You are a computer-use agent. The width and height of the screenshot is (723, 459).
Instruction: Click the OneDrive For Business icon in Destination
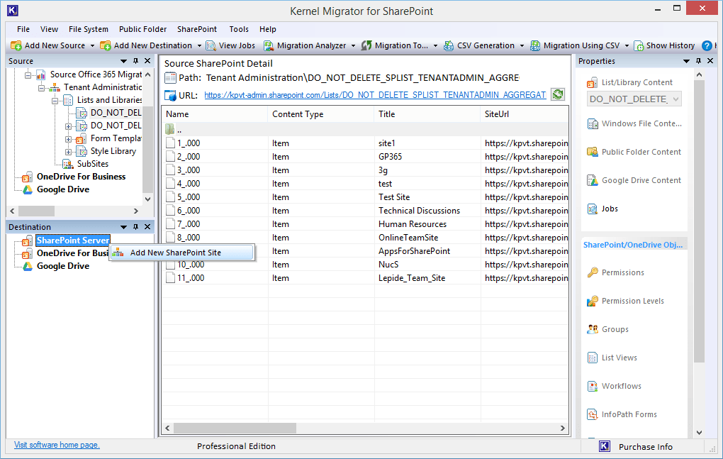click(x=28, y=253)
